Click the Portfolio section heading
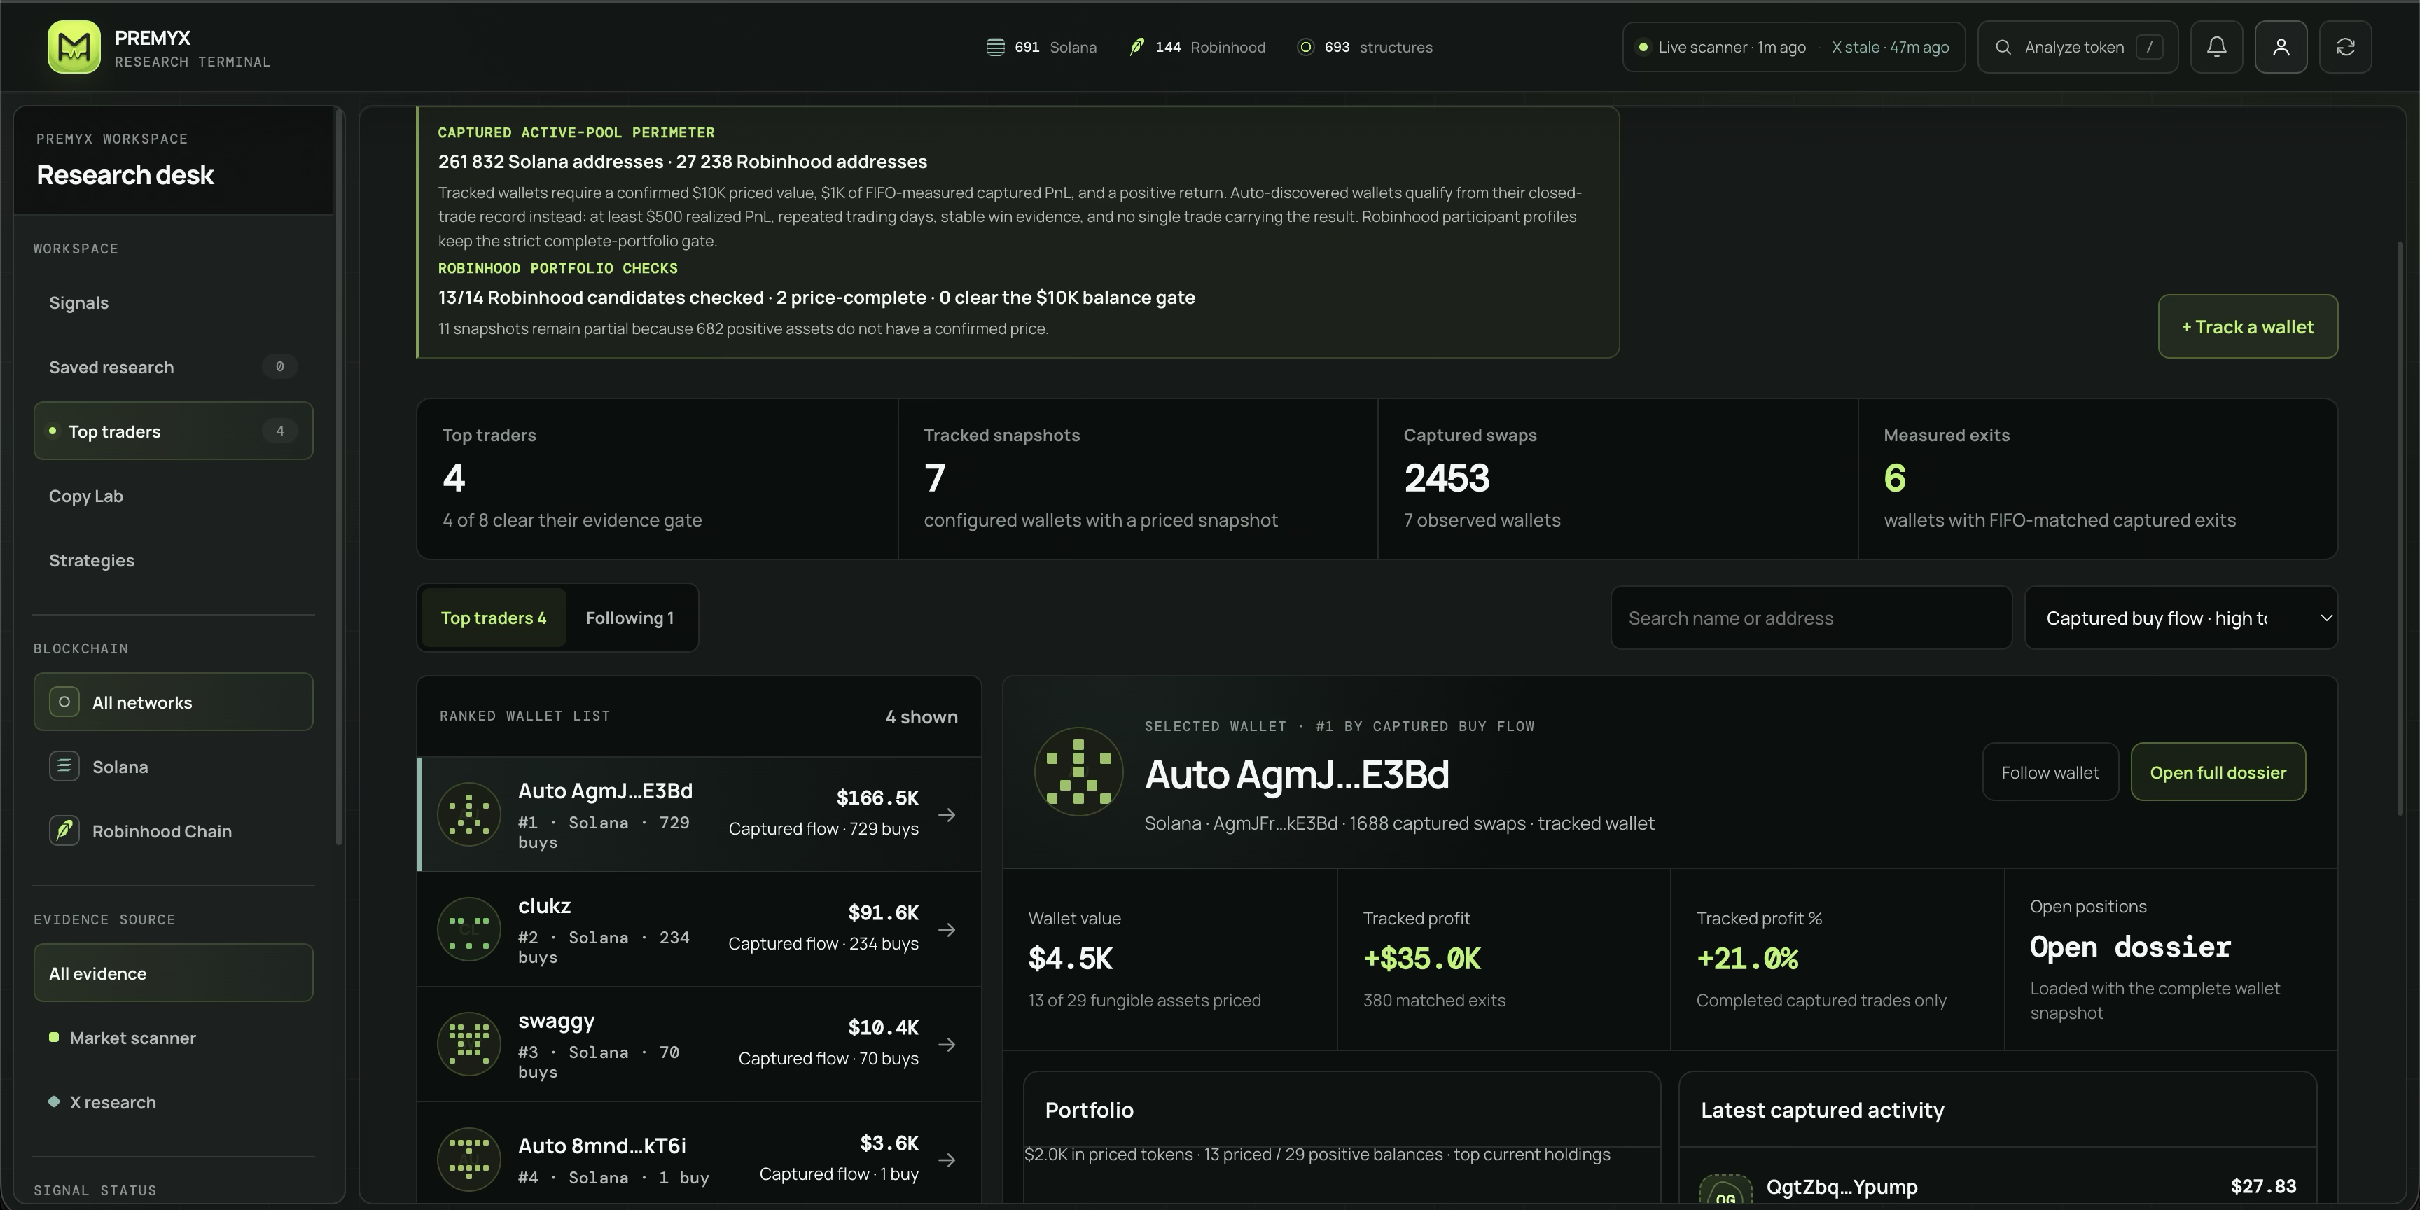Image resolution: width=2420 pixels, height=1210 pixels. [x=1090, y=1109]
